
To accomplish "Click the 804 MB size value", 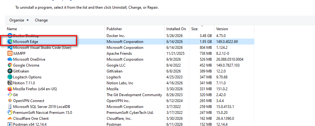I will point(205,48).
